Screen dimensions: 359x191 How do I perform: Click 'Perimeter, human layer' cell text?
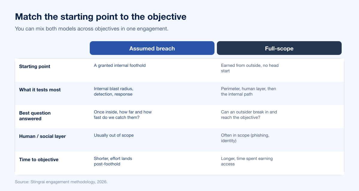249,91
